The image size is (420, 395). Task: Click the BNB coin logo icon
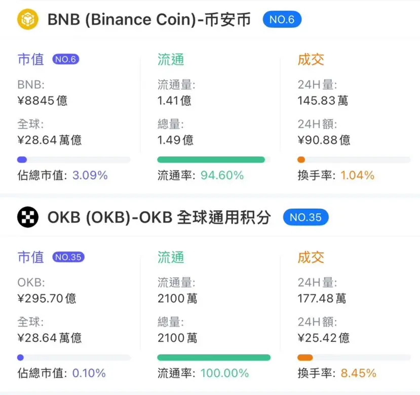27,19
